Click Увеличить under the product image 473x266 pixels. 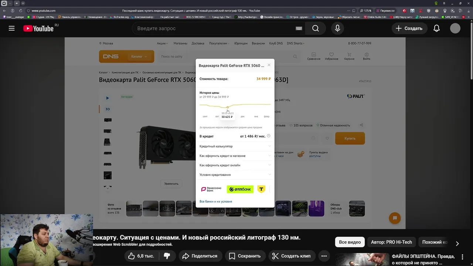171,184
